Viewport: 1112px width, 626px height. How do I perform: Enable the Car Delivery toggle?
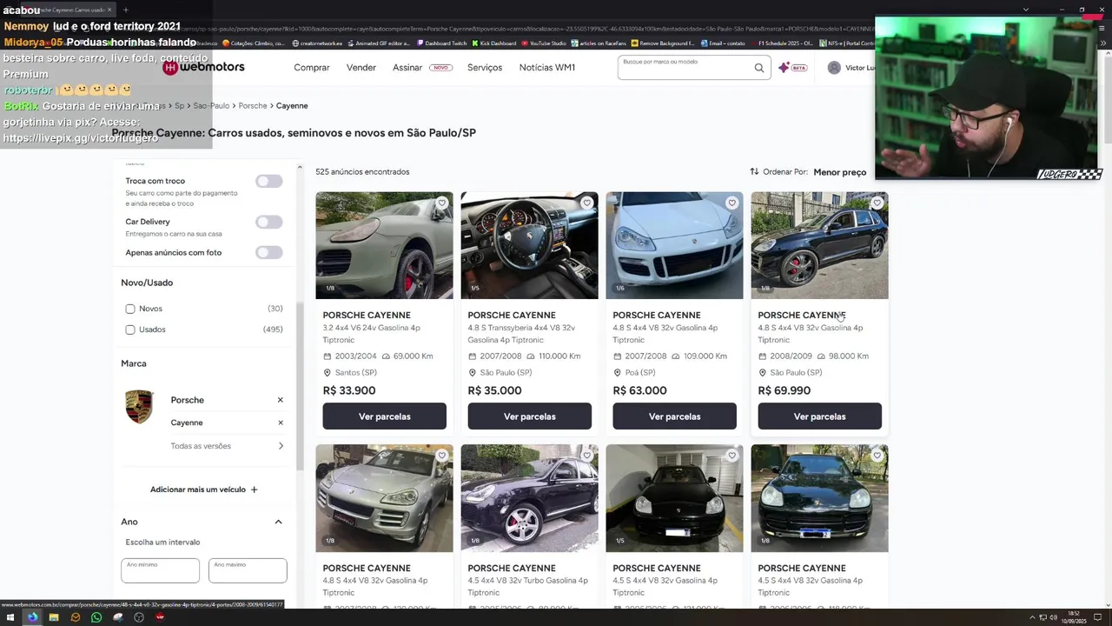point(268,222)
